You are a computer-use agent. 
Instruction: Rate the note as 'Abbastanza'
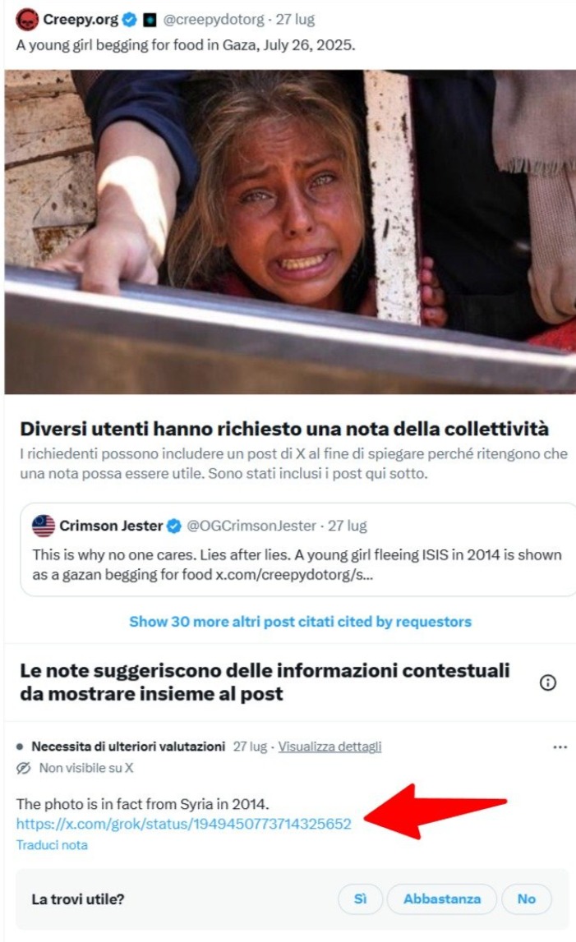[442, 898]
